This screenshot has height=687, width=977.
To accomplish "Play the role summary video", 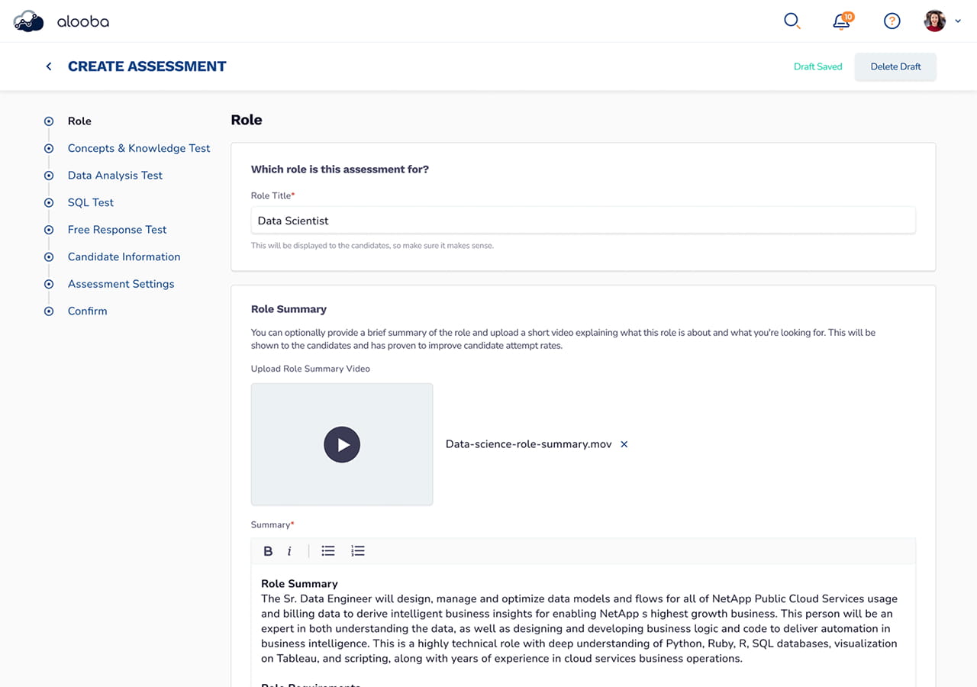I will tap(342, 444).
